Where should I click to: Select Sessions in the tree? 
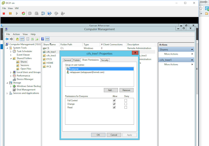coord(25,65)
